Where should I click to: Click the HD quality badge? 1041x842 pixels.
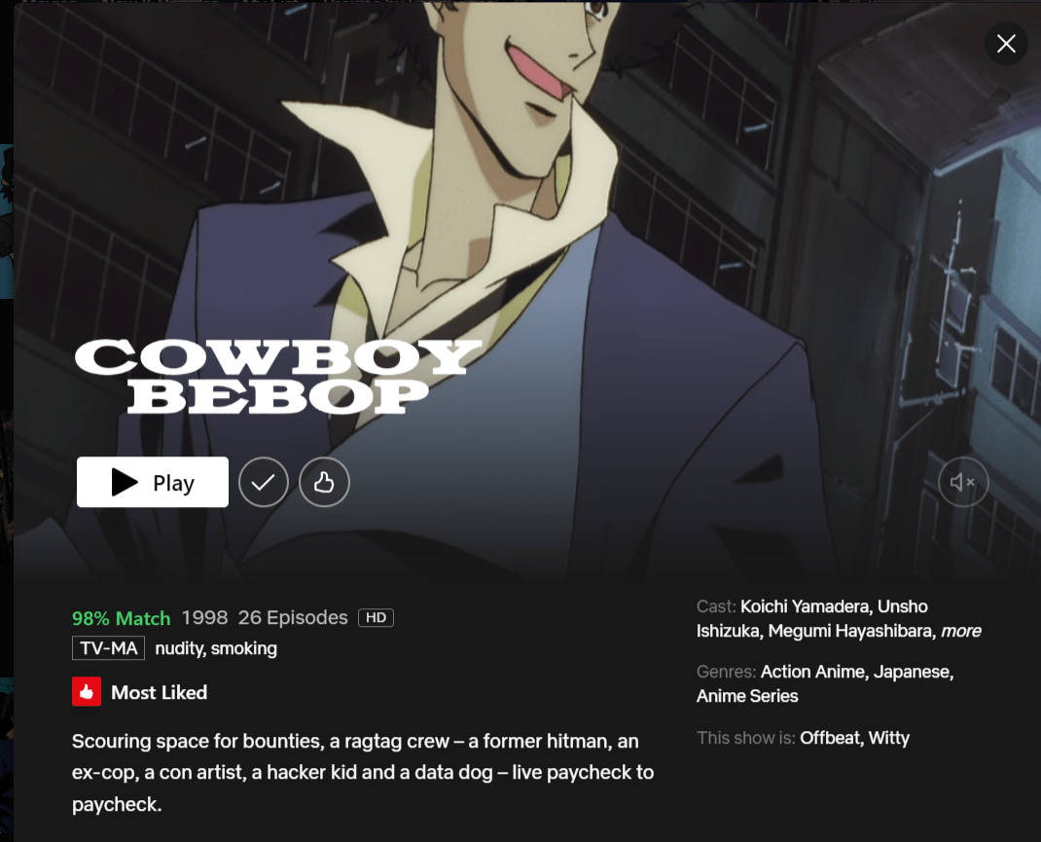376,617
